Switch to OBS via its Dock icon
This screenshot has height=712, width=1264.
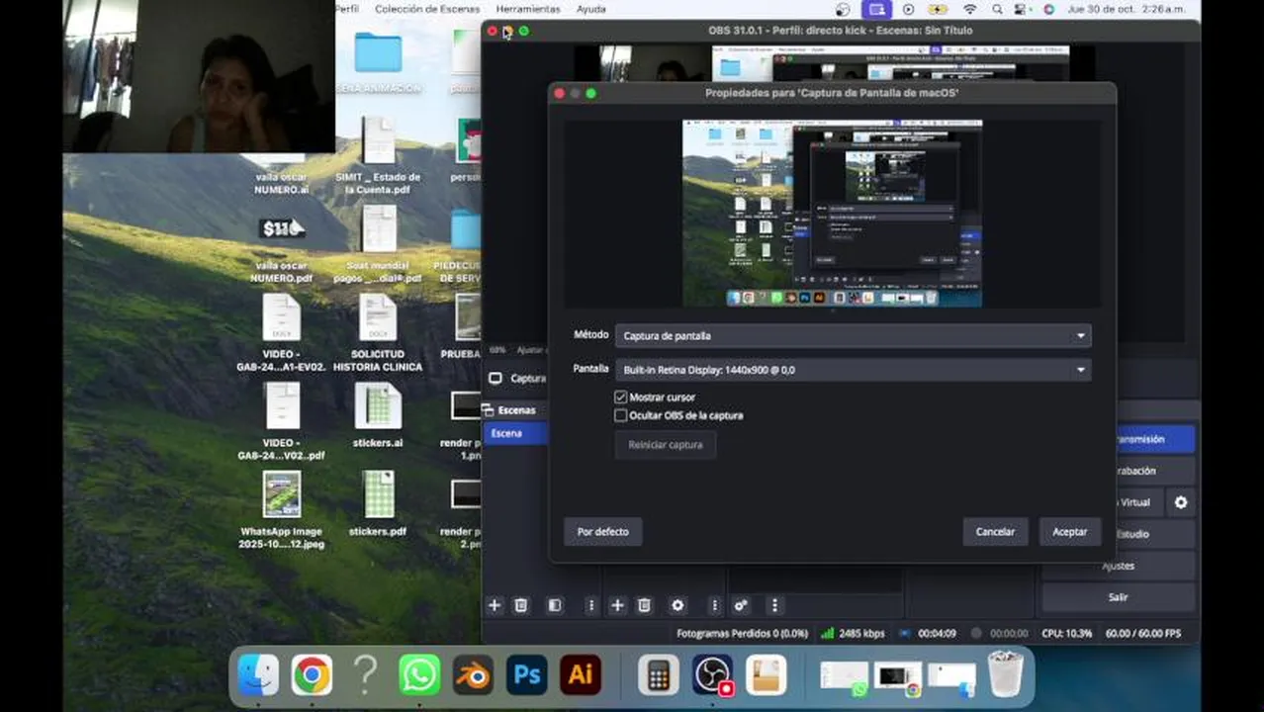point(712,675)
